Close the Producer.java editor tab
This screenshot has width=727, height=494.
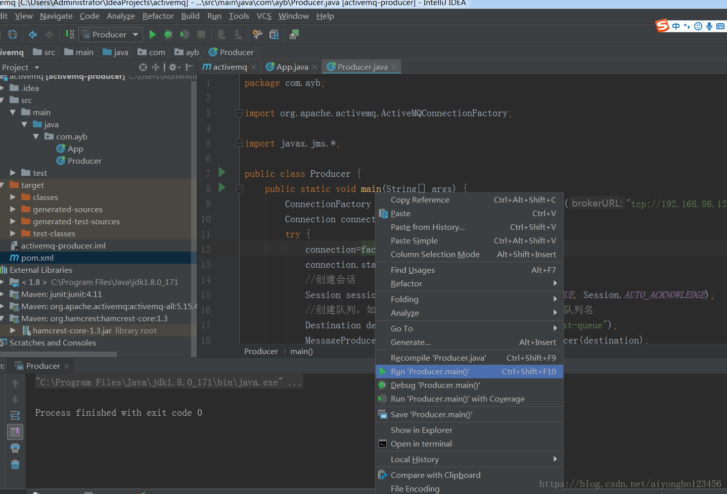tap(394, 67)
